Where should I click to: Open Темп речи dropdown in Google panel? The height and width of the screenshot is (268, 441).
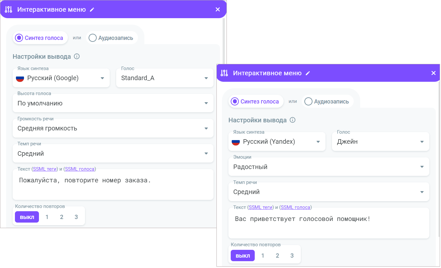(x=113, y=153)
